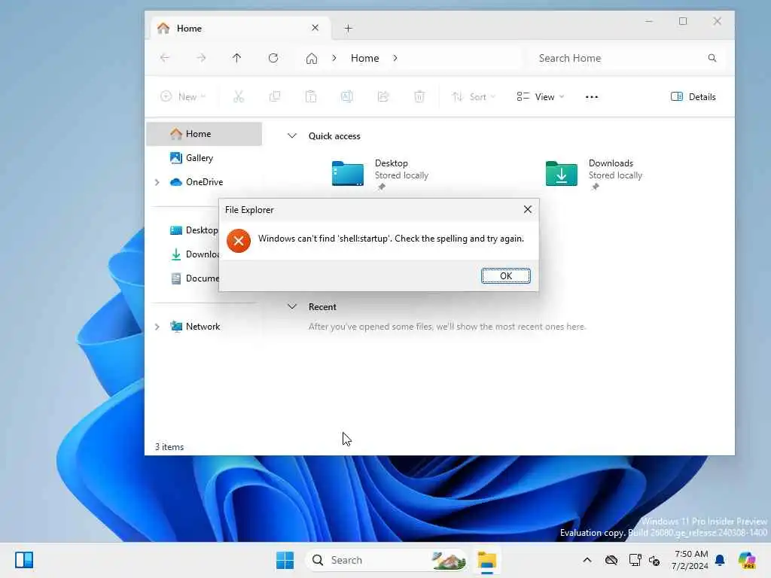Open the See more ellipsis menu
Screen dimensions: 771x578
tap(592, 97)
